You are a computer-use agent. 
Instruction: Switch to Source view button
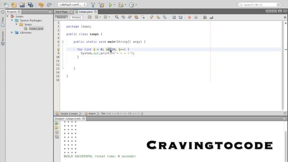61,17
